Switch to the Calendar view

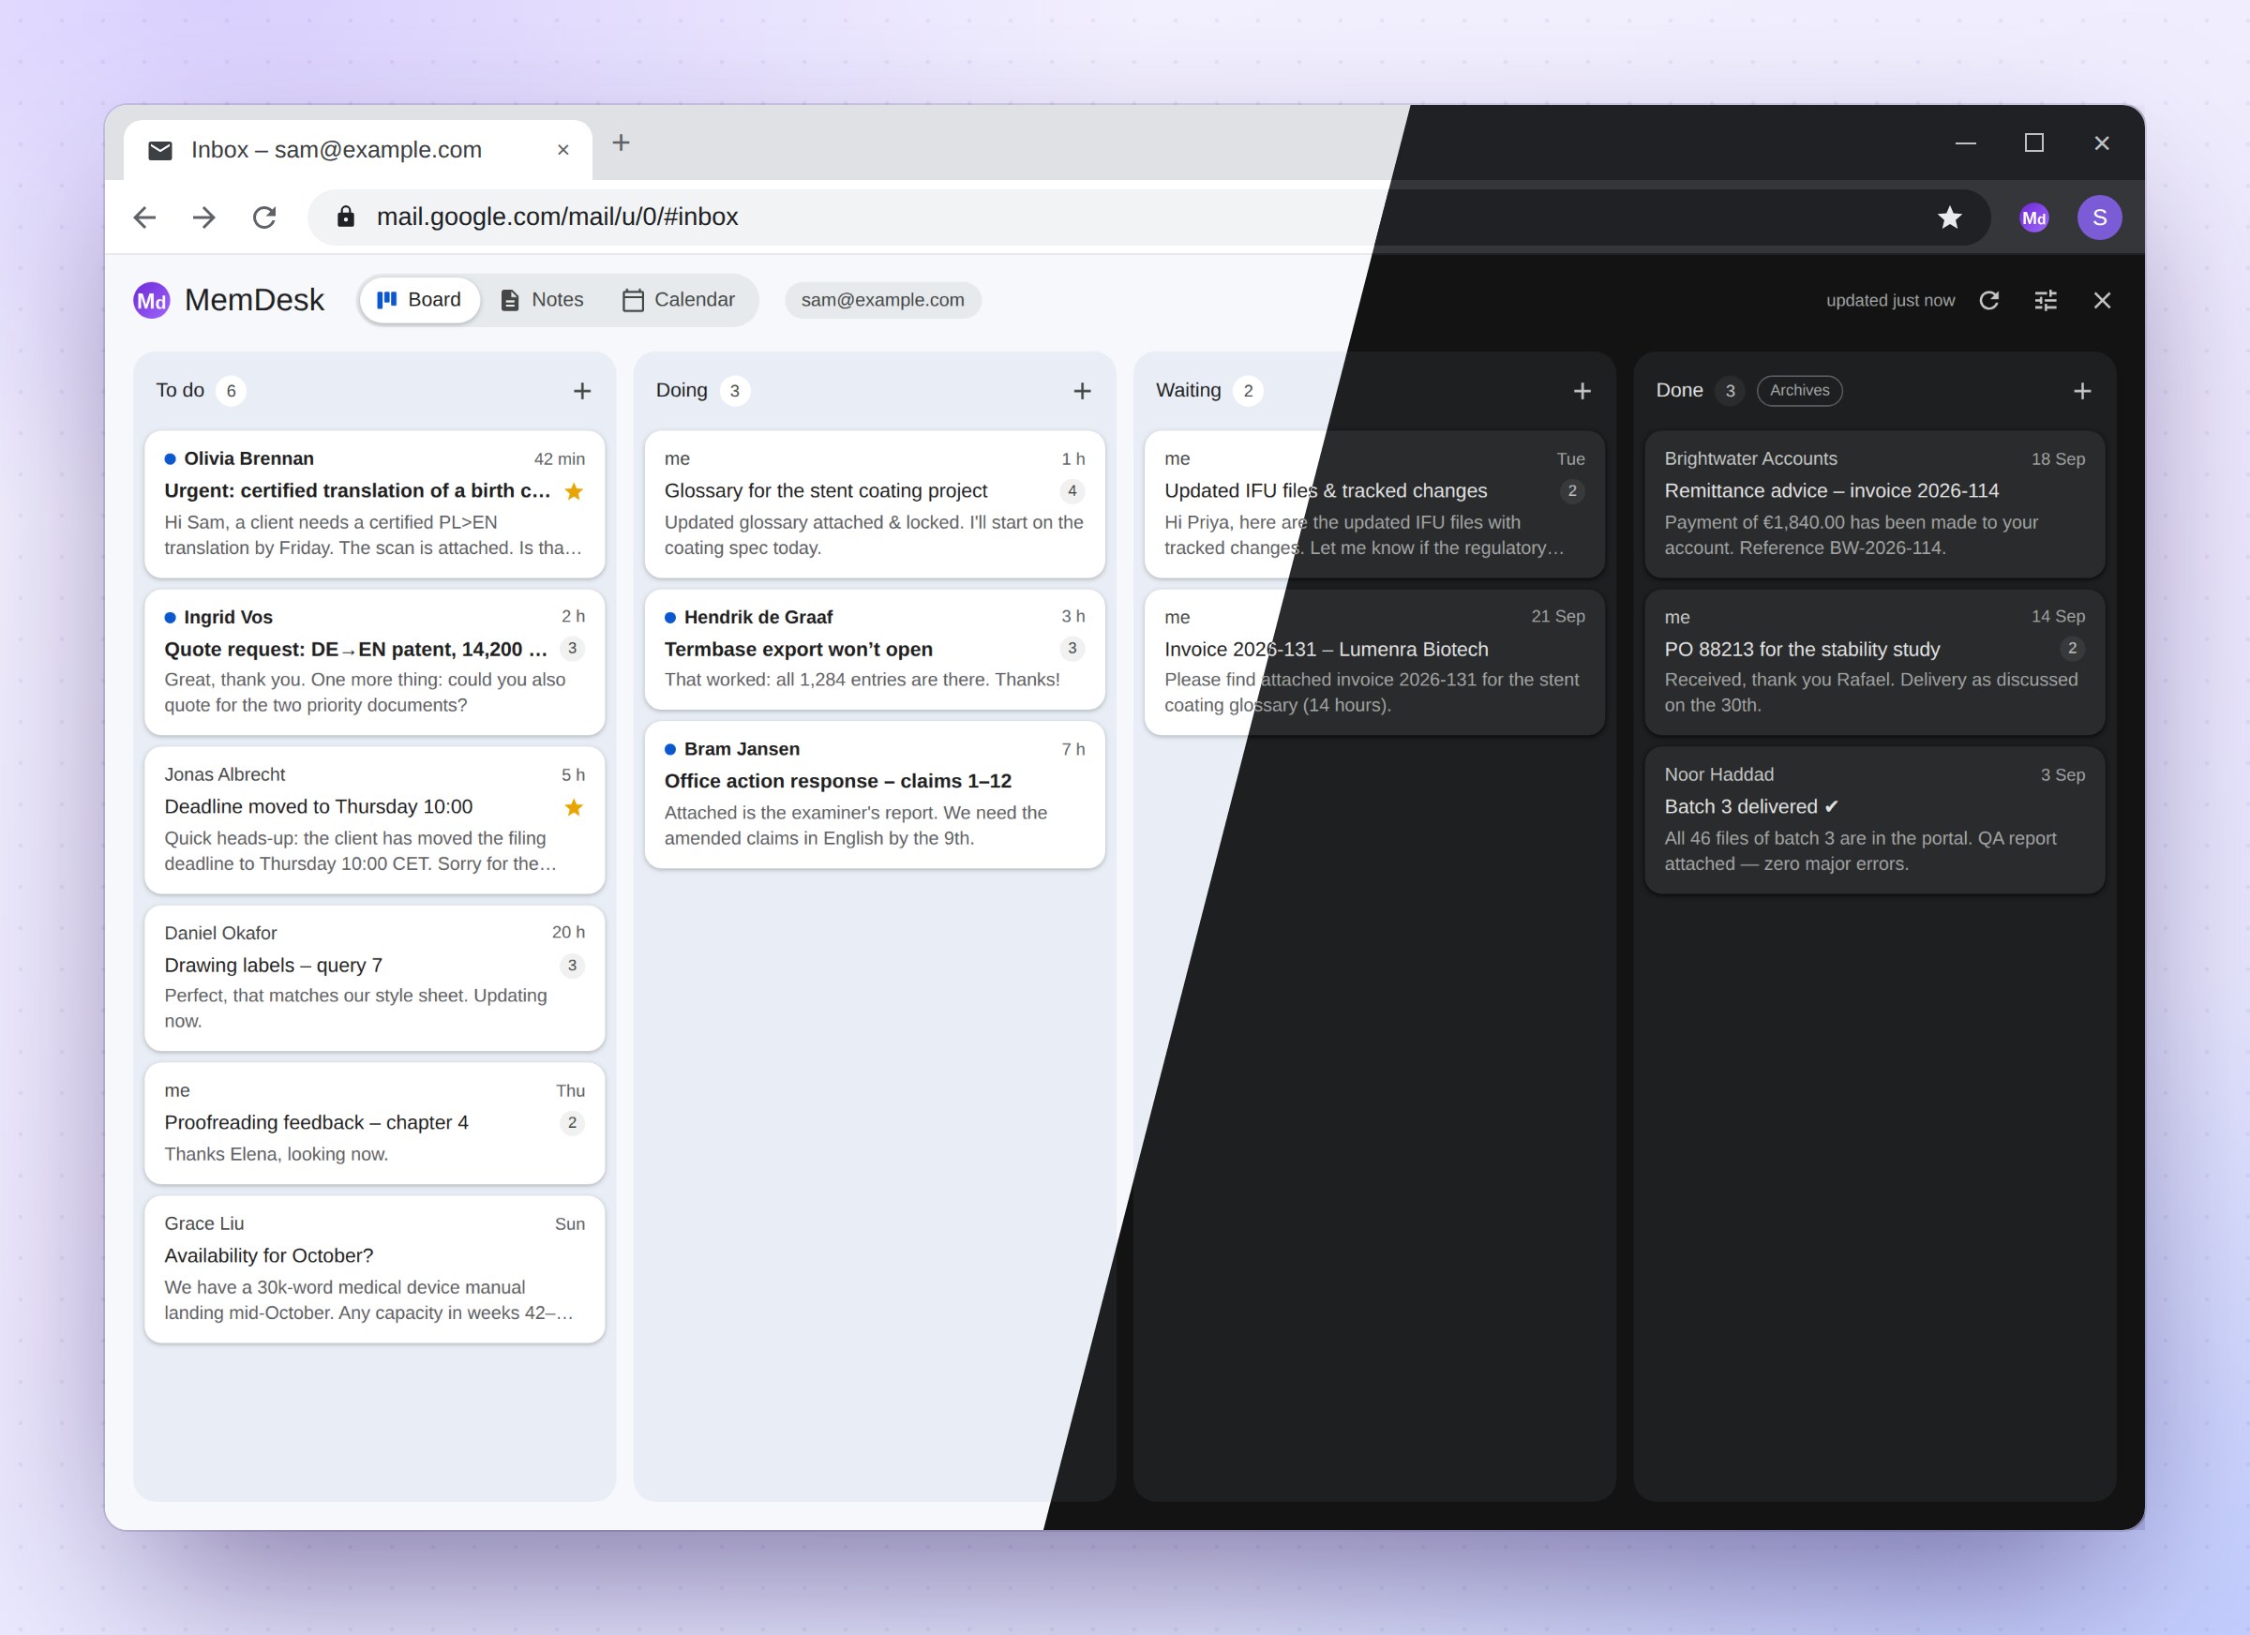click(680, 300)
